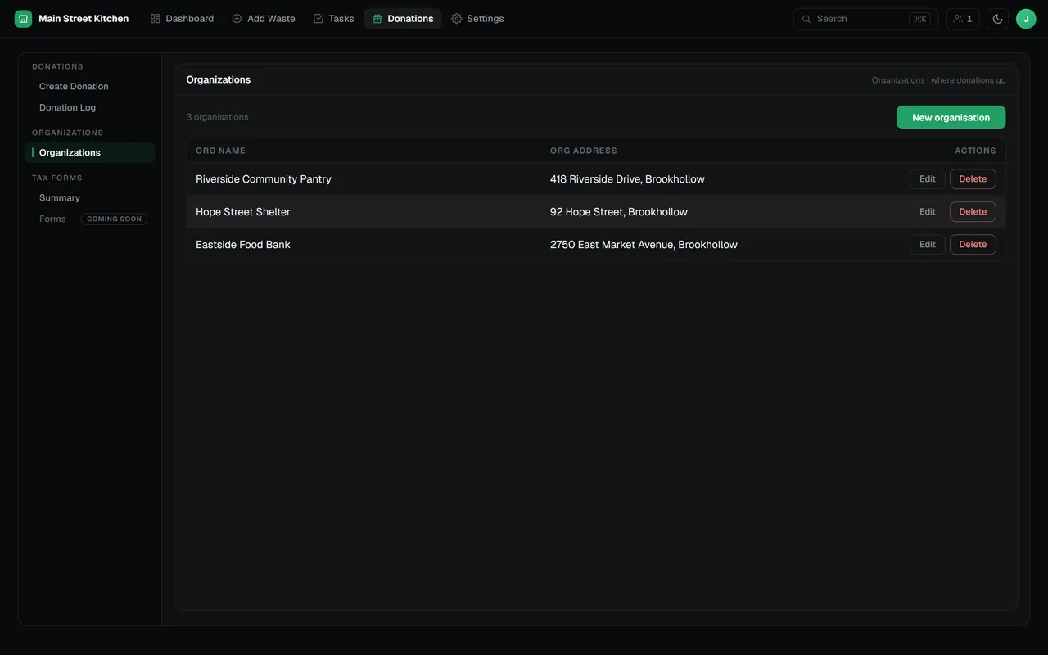Delete Riverside Community Pantry

[973, 178]
